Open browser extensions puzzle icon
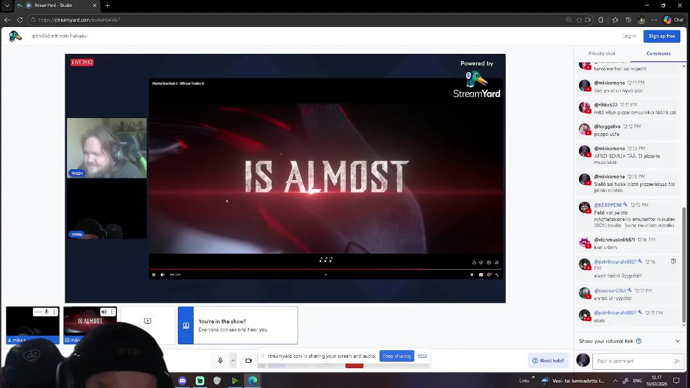This screenshot has height=388, width=690. 601,20
